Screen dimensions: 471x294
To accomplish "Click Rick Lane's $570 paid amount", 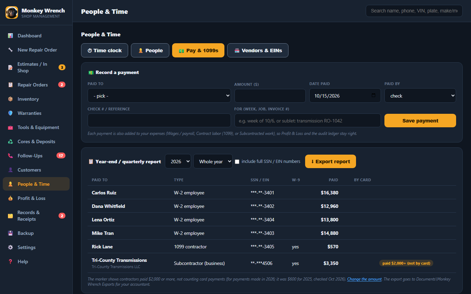I will pos(333,247).
